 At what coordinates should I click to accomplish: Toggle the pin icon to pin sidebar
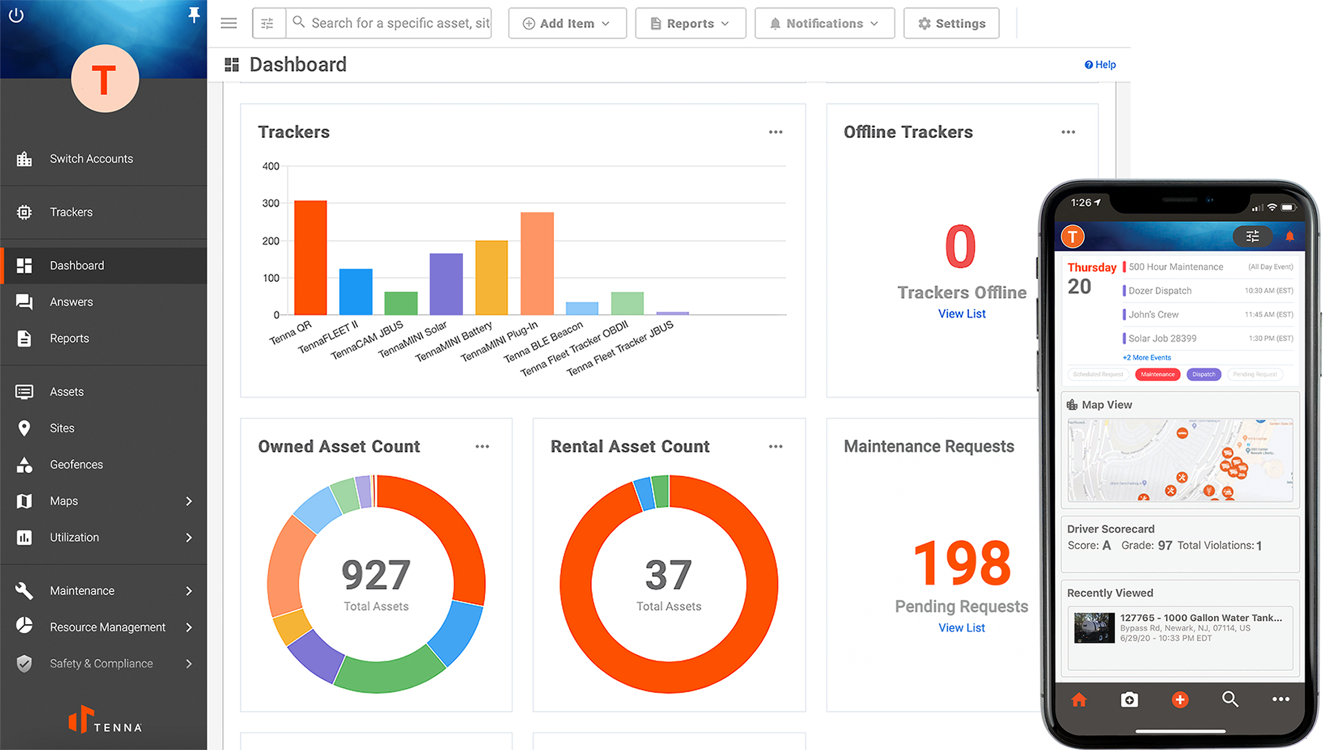[x=194, y=15]
